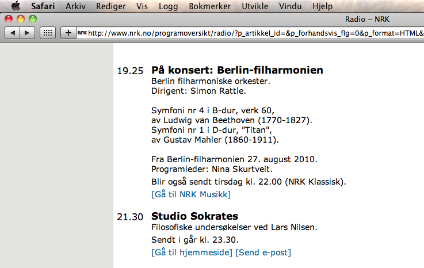Open the Apple menu
Viewport: 424px width, 268px height.
coord(16,6)
